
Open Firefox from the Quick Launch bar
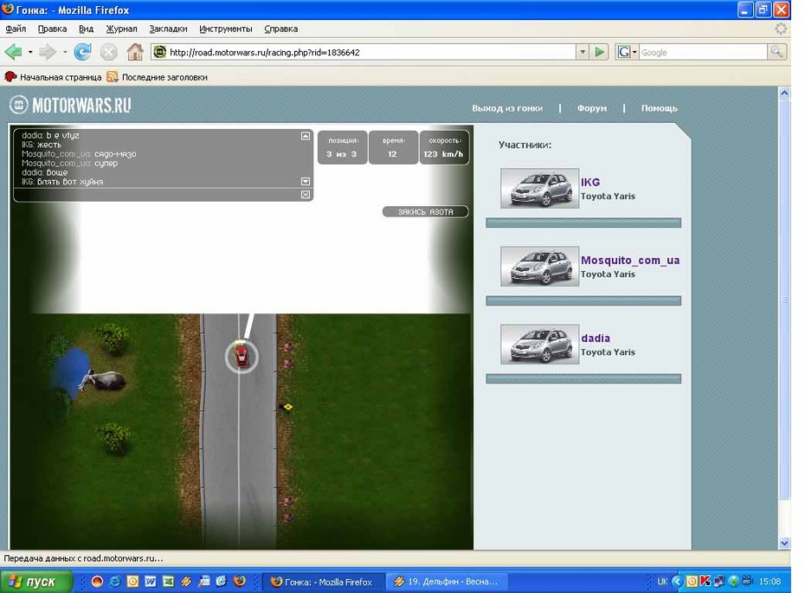point(239,581)
